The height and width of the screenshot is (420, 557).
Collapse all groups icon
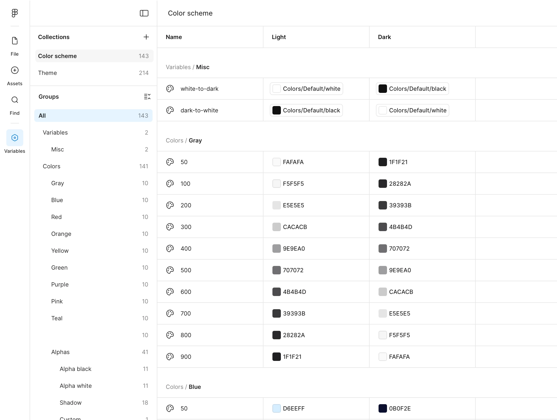click(x=147, y=97)
